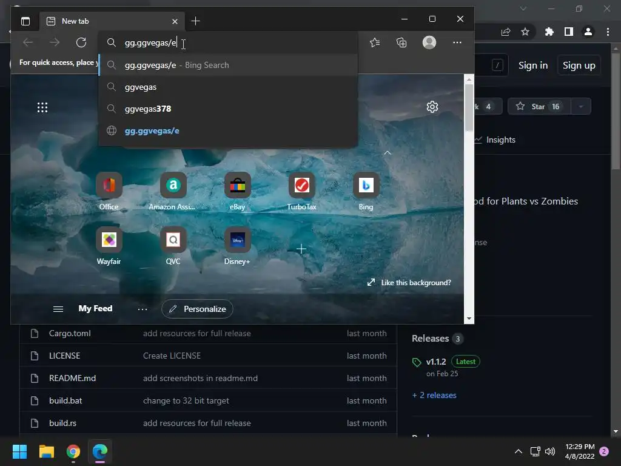Switch to Chrome on taskbar

click(x=73, y=451)
